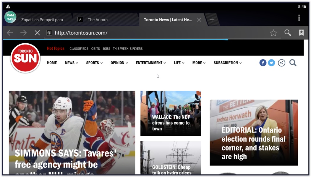
Task: Click the warning triangle in the status bar
Action: [8, 6]
